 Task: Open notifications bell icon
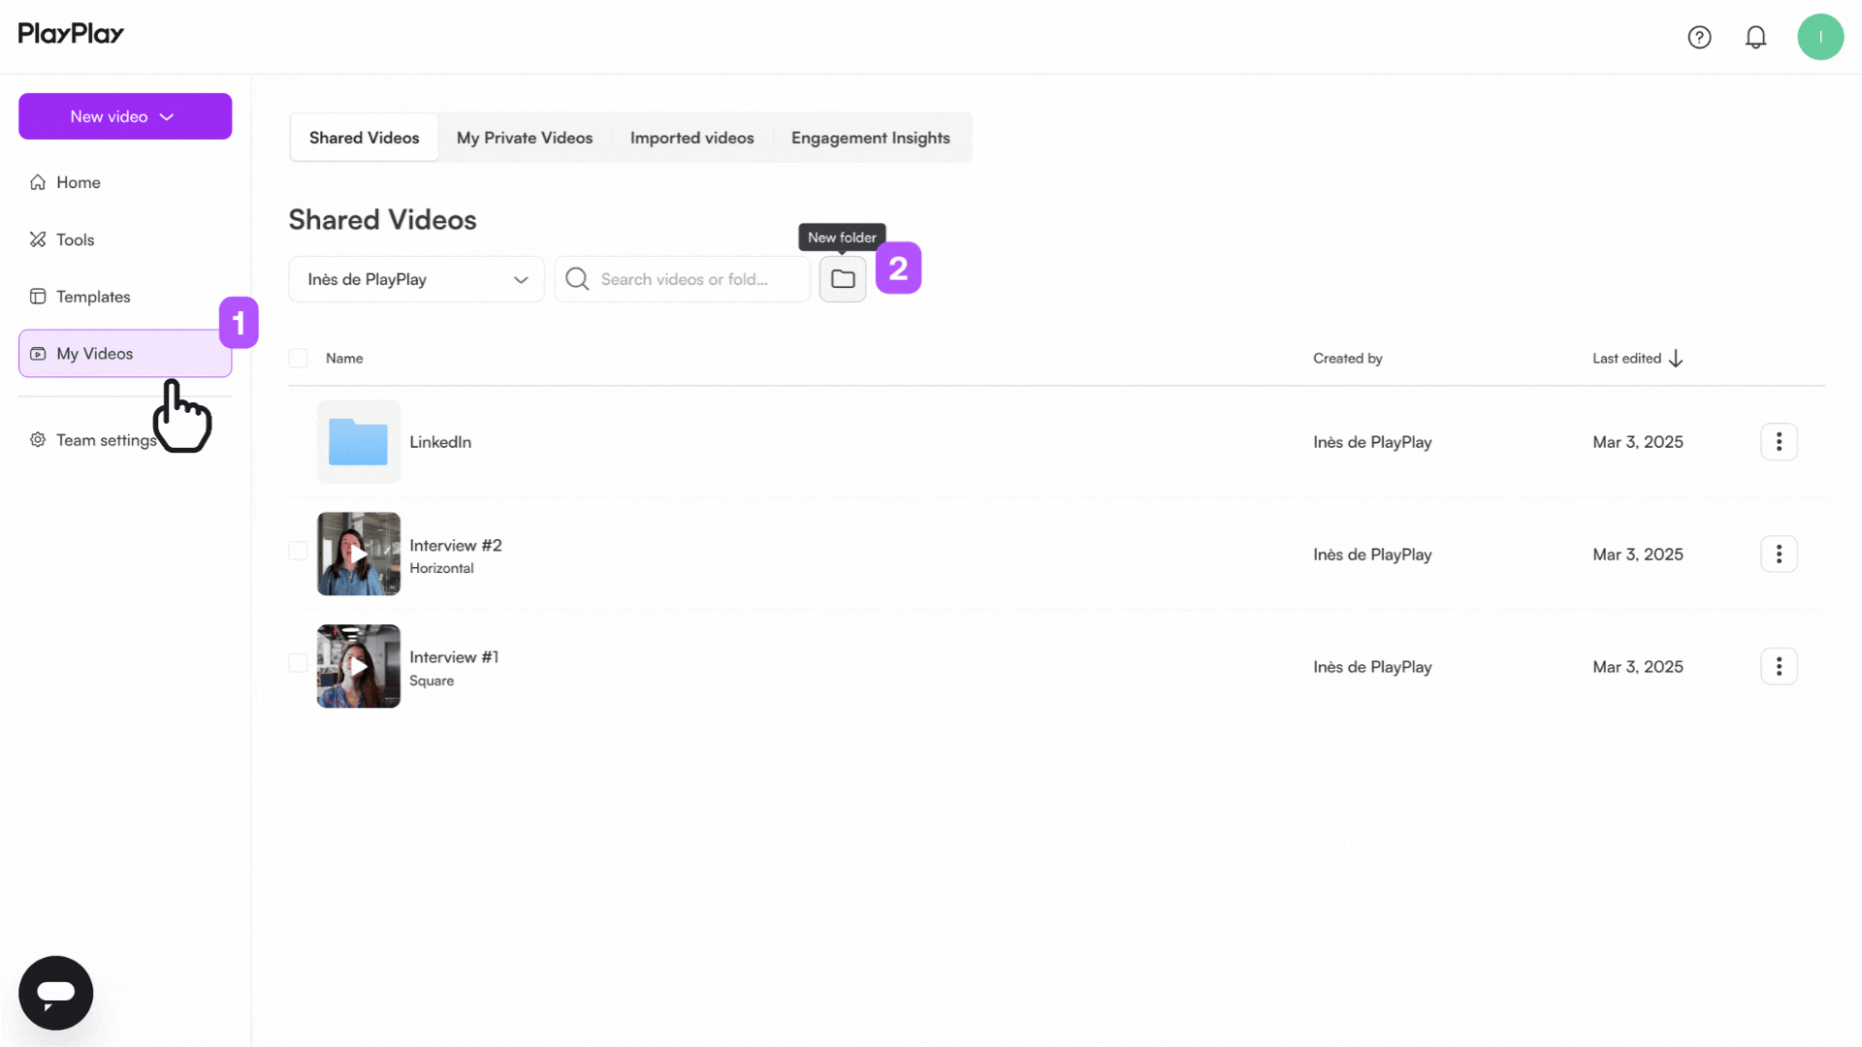coord(1755,37)
